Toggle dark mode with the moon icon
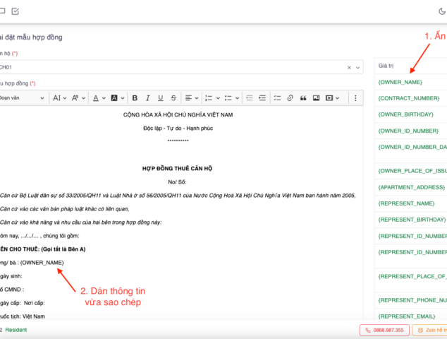447x339 pixels. 442,11
